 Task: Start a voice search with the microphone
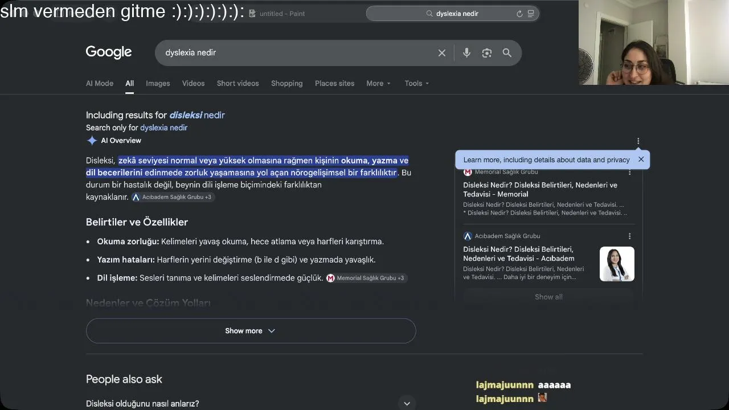point(466,53)
